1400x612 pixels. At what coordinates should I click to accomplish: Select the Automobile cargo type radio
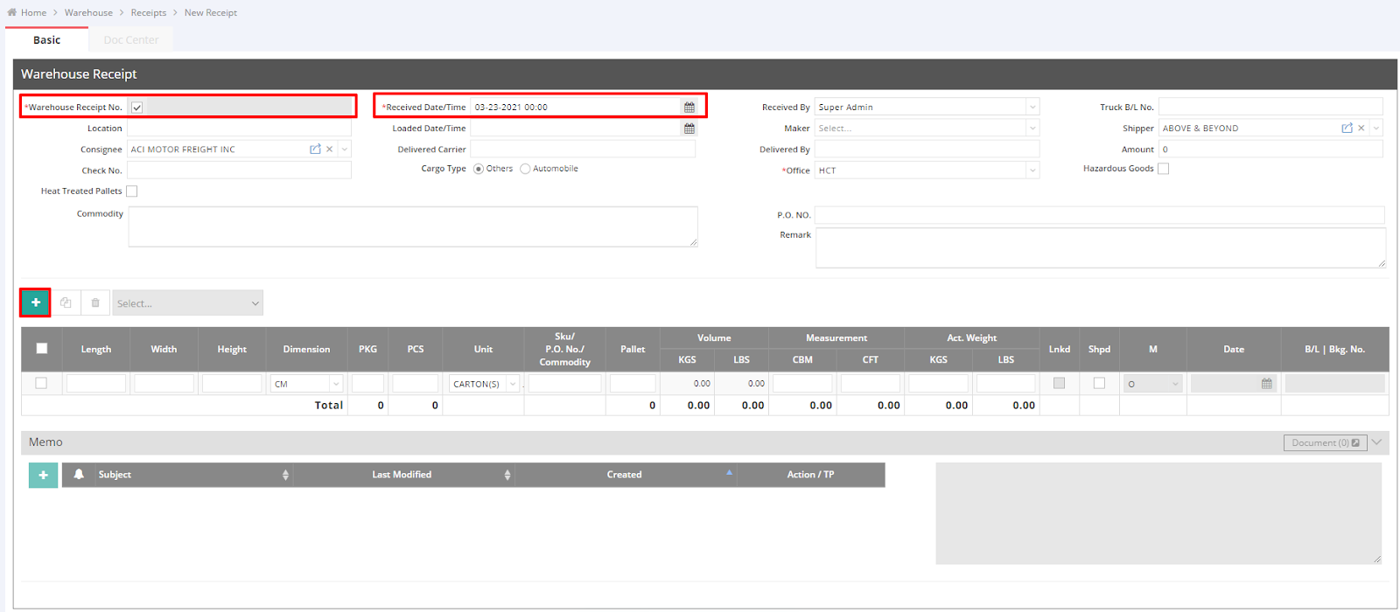pyautogui.click(x=525, y=169)
